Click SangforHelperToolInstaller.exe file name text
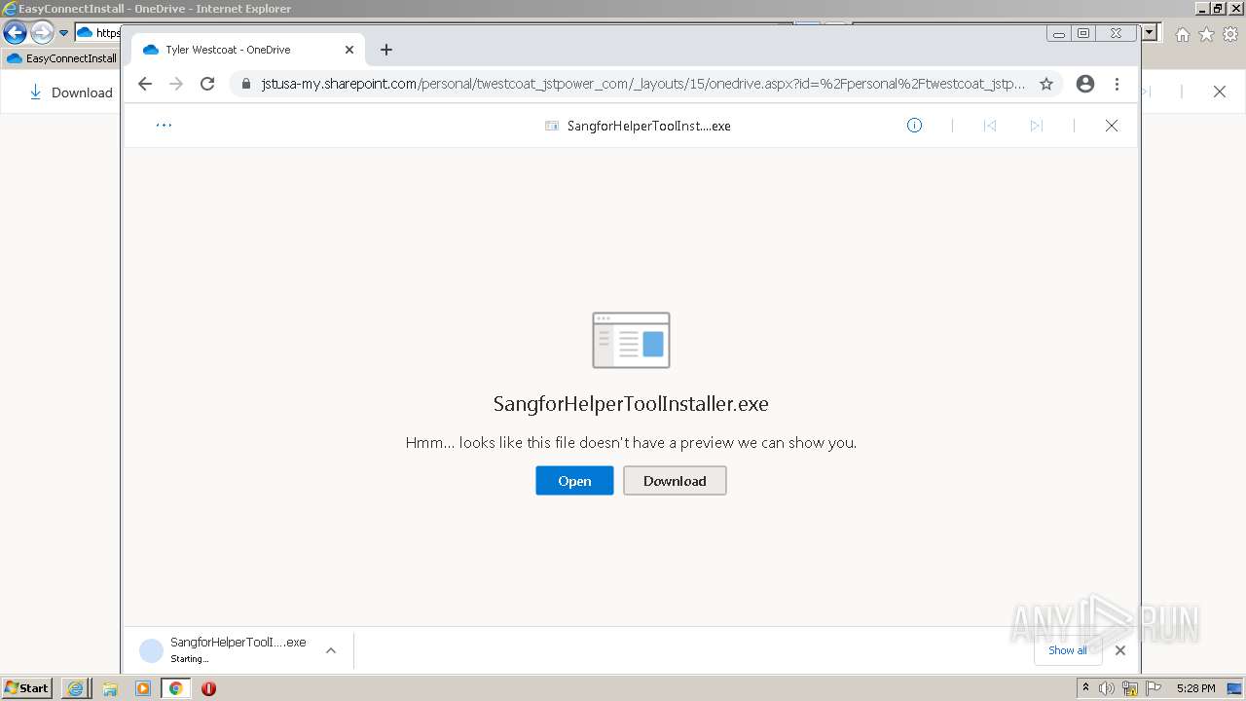The image size is (1246, 701). pyautogui.click(x=631, y=404)
